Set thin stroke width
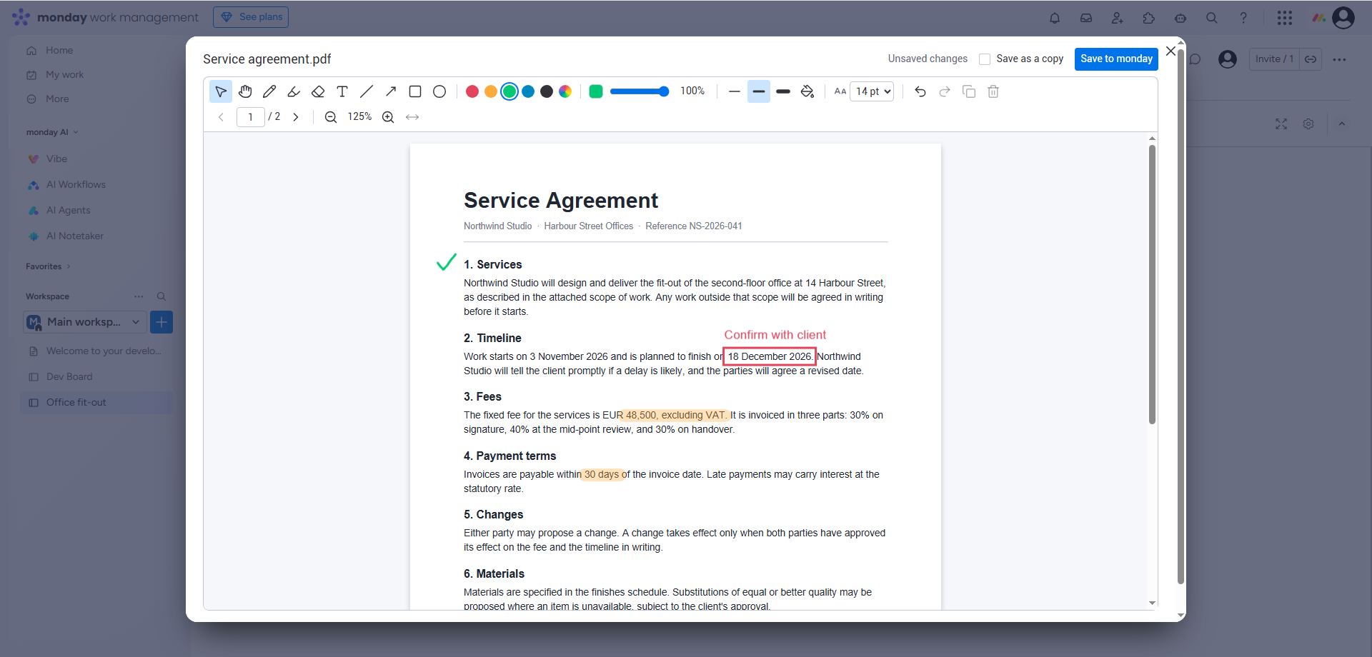 [x=735, y=91]
